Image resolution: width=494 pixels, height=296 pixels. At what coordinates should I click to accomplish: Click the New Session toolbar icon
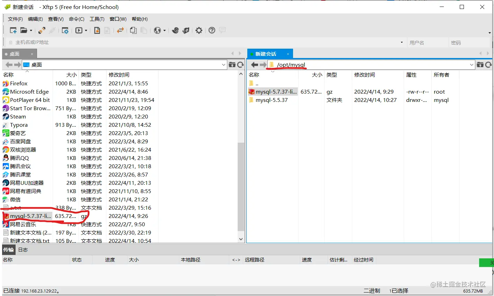coord(13,30)
